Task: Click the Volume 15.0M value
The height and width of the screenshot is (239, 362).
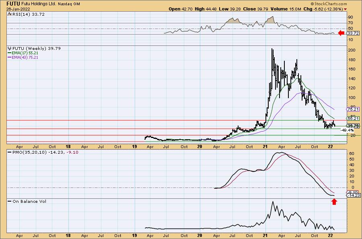Action: [x=286, y=9]
